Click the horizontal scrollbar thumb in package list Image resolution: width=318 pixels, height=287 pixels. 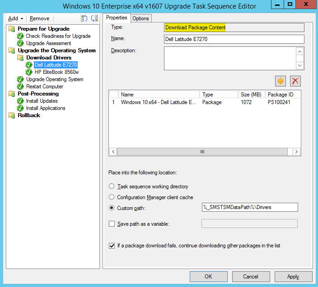(202, 152)
